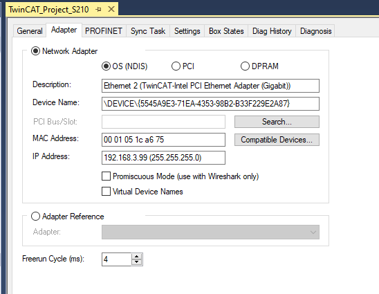
Task: Choose the OS (NDIS) option
Action: pos(106,66)
